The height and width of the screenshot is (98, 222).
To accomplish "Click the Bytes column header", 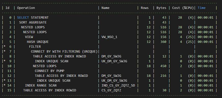I will click(161, 8).
